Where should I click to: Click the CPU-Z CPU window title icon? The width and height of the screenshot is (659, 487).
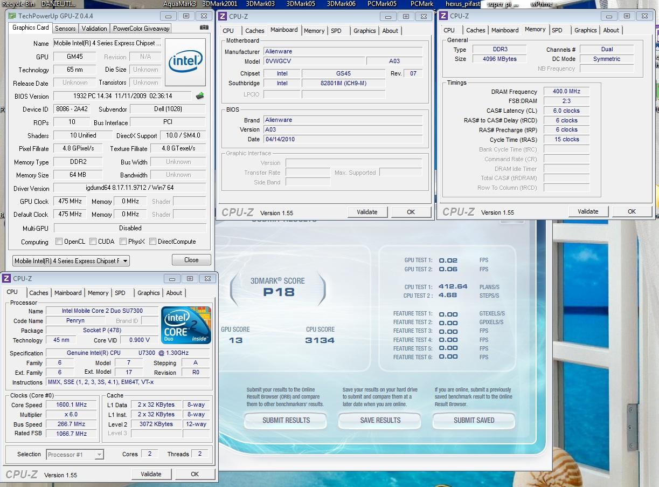click(x=6, y=278)
